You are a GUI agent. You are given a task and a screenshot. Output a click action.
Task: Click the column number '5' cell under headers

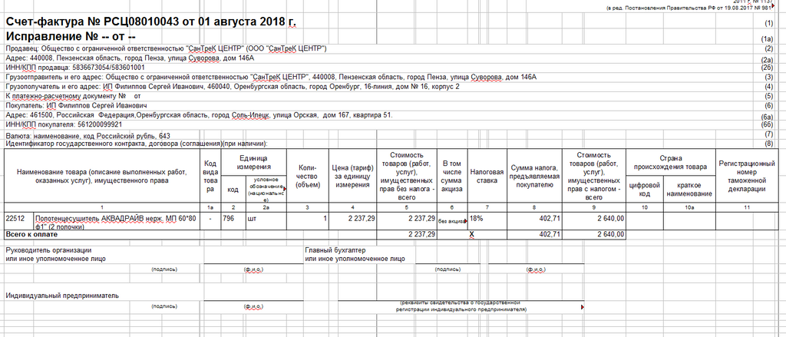(405, 207)
